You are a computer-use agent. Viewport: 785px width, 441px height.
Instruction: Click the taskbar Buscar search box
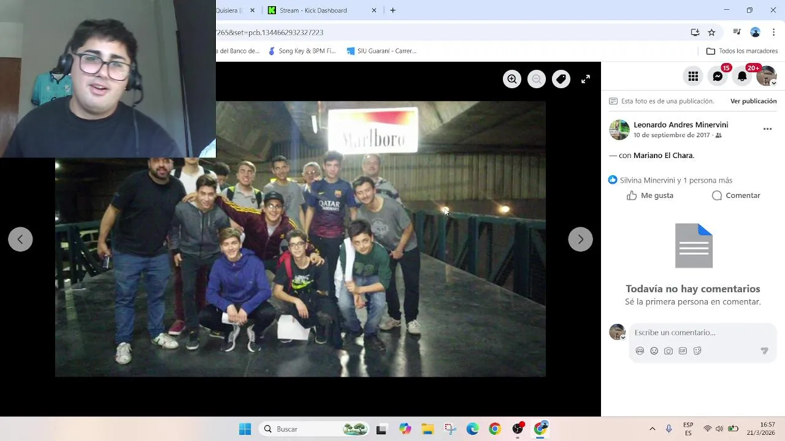pos(314,429)
